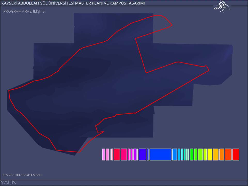The width and height of the screenshot is (248, 186).
Task: Click the slide title "Kayseri Abdullah Gül Üniversitesi Master Planı"
Action: click(x=73, y=3)
